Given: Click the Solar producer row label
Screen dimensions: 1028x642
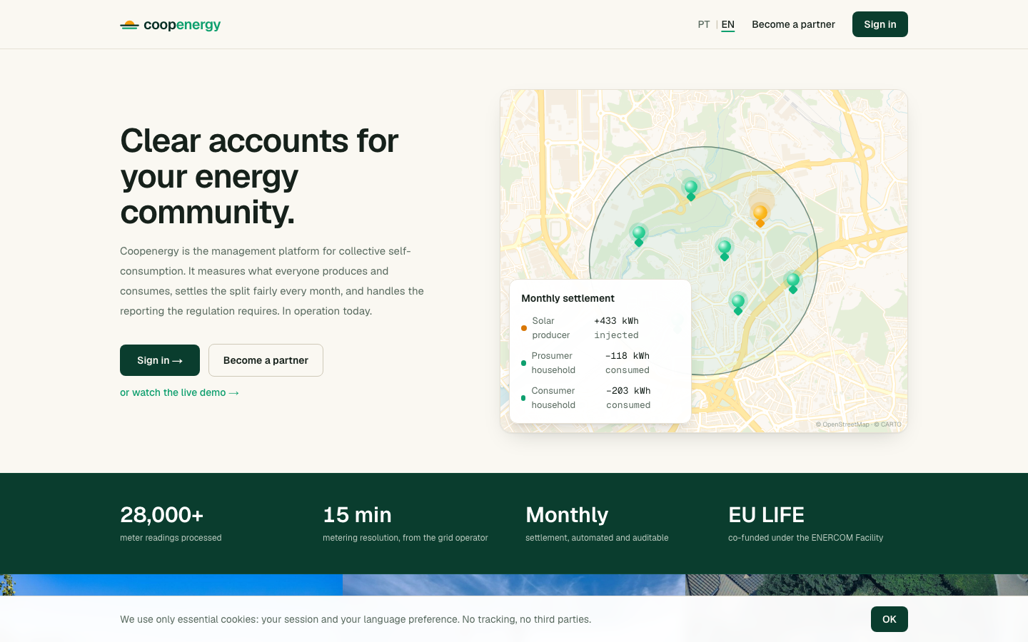Looking at the screenshot, I should [x=551, y=328].
